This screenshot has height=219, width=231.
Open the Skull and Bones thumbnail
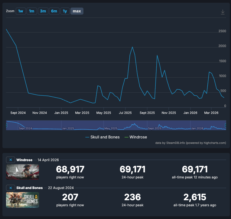[22, 200]
